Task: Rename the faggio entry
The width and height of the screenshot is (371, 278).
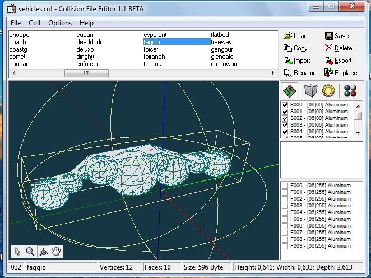Action: 300,73
